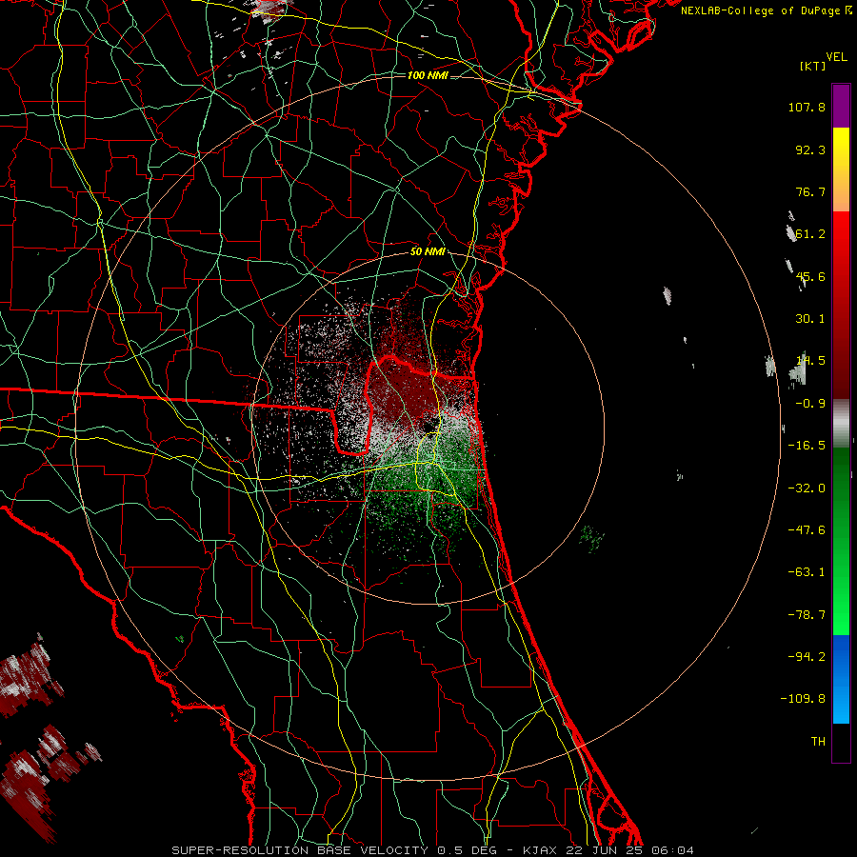The height and width of the screenshot is (857, 857).
Task: Select the 45.6 velocity scale value
Action: coord(810,276)
